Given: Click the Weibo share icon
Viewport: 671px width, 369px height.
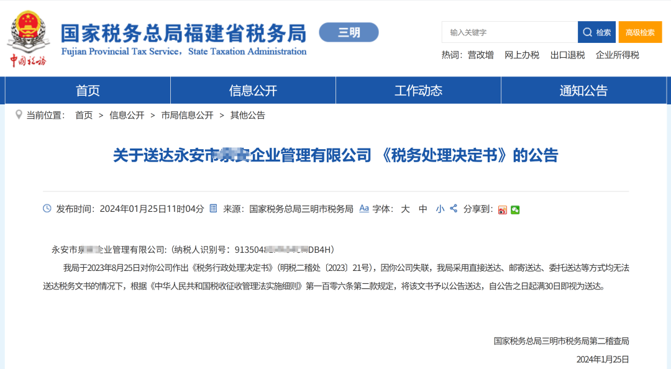Looking at the screenshot, I should click(503, 210).
